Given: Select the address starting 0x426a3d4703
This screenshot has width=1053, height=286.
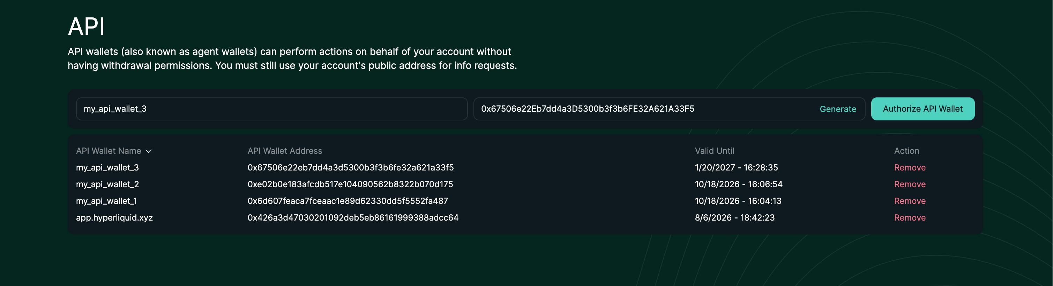Looking at the screenshot, I should [353, 217].
